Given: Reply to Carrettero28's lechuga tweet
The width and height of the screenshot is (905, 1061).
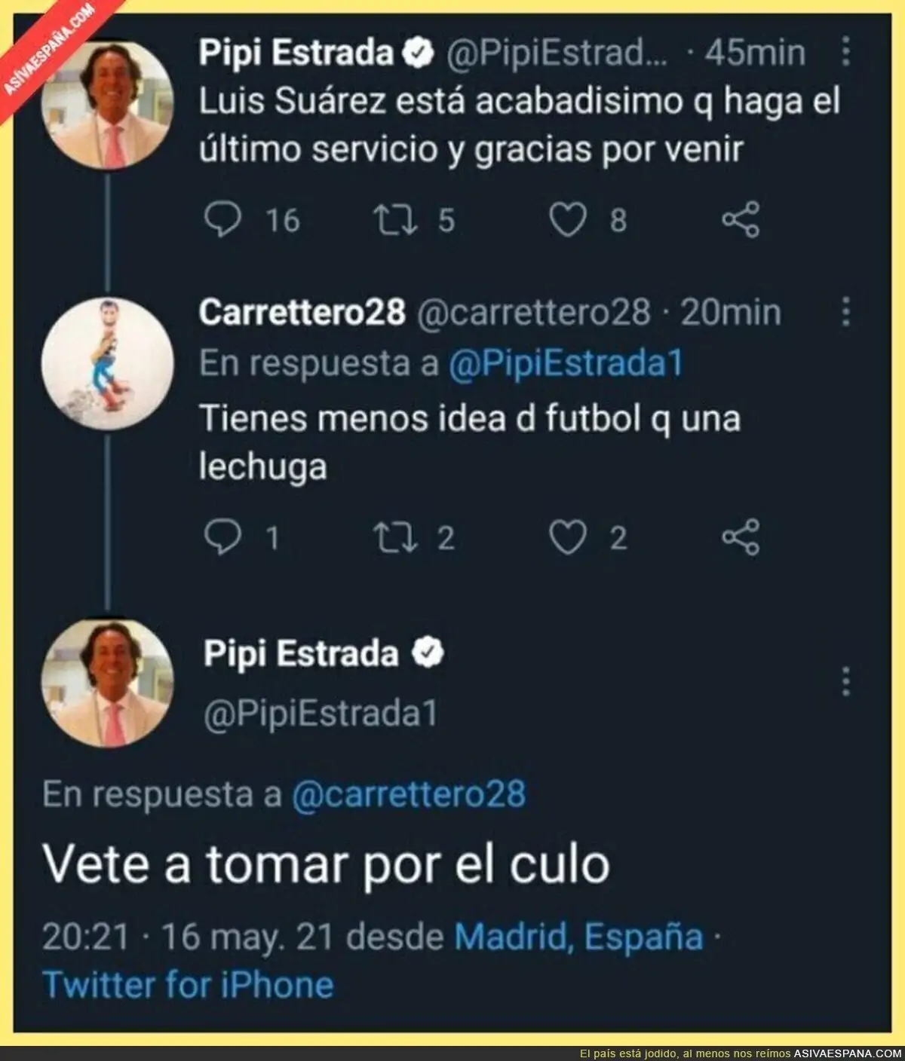Looking at the screenshot, I should [x=223, y=537].
